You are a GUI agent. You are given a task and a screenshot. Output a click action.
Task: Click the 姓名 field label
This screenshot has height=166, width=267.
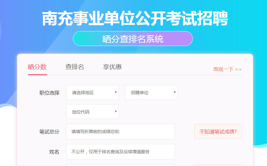click(54, 152)
